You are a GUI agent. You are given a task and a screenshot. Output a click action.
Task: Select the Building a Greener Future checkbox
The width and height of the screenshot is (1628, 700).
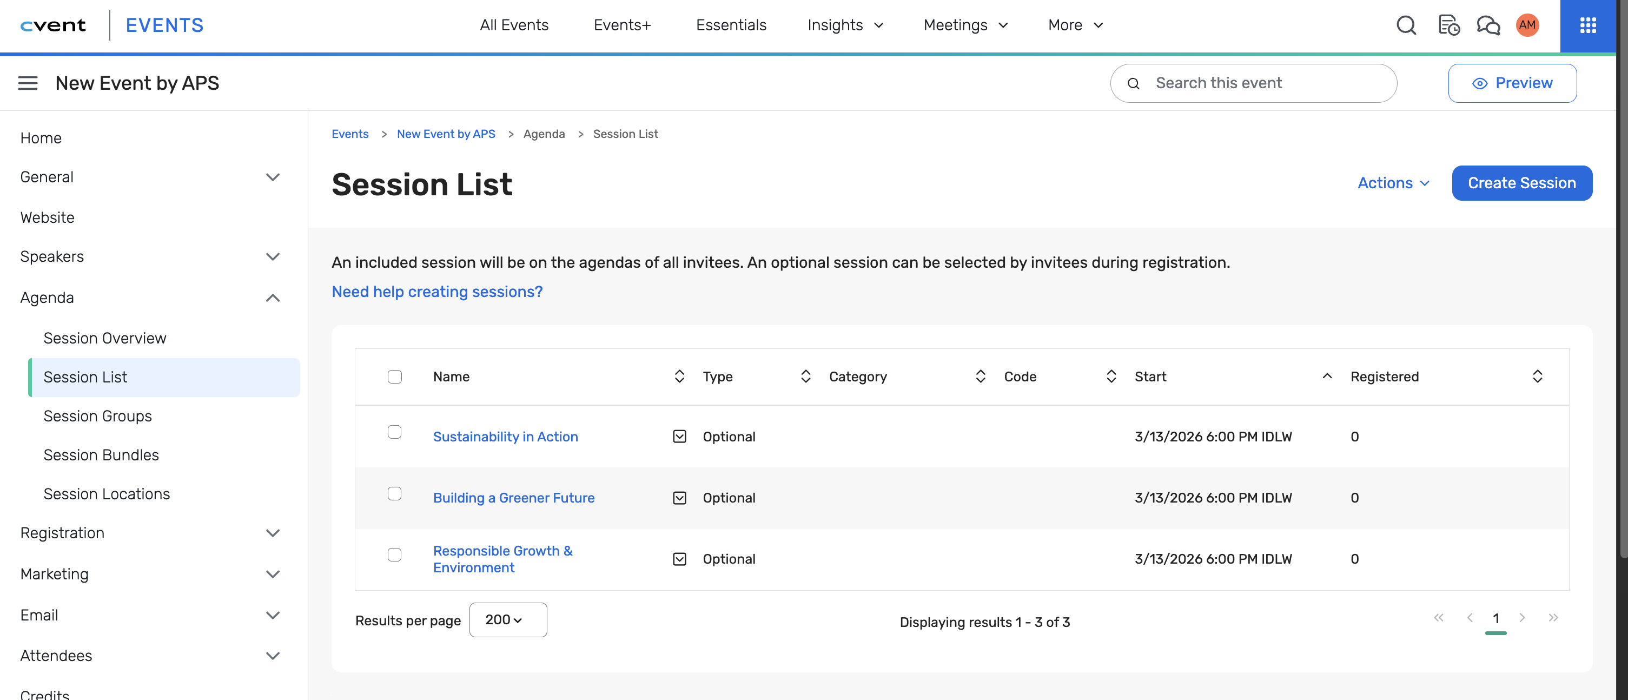pos(394,494)
